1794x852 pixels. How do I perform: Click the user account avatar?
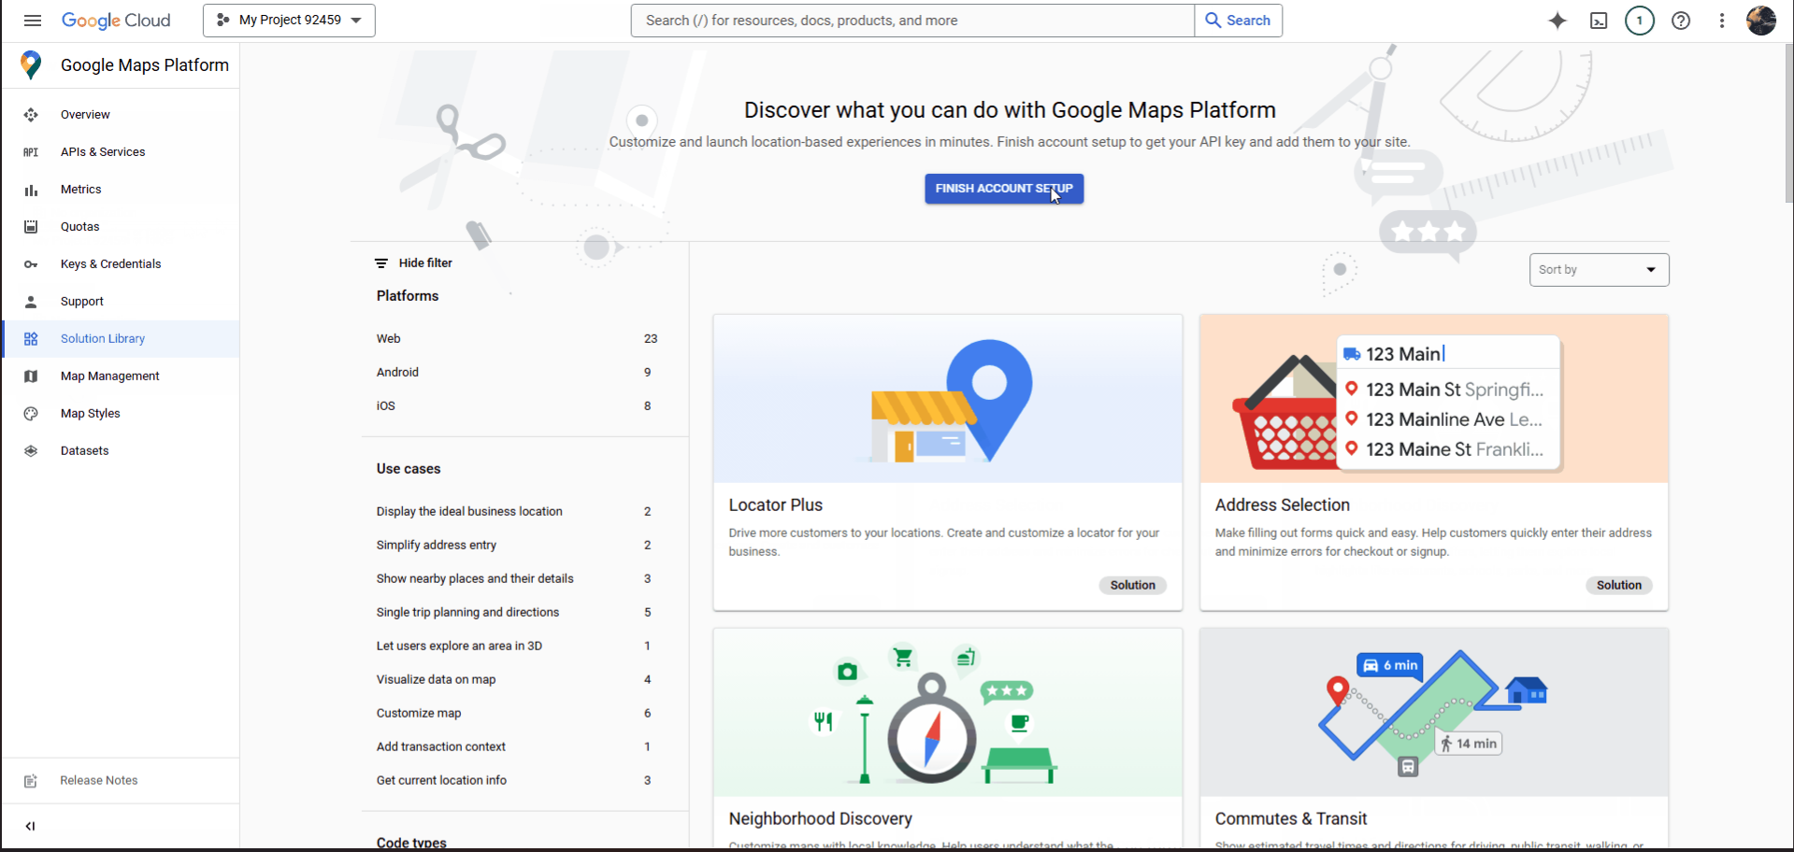(1761, 21)
